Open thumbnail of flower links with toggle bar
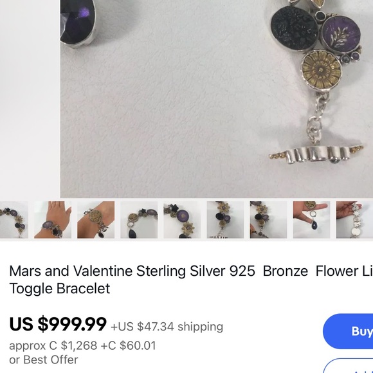The width and height of the screenshot is (373, 373). (225, 219)
